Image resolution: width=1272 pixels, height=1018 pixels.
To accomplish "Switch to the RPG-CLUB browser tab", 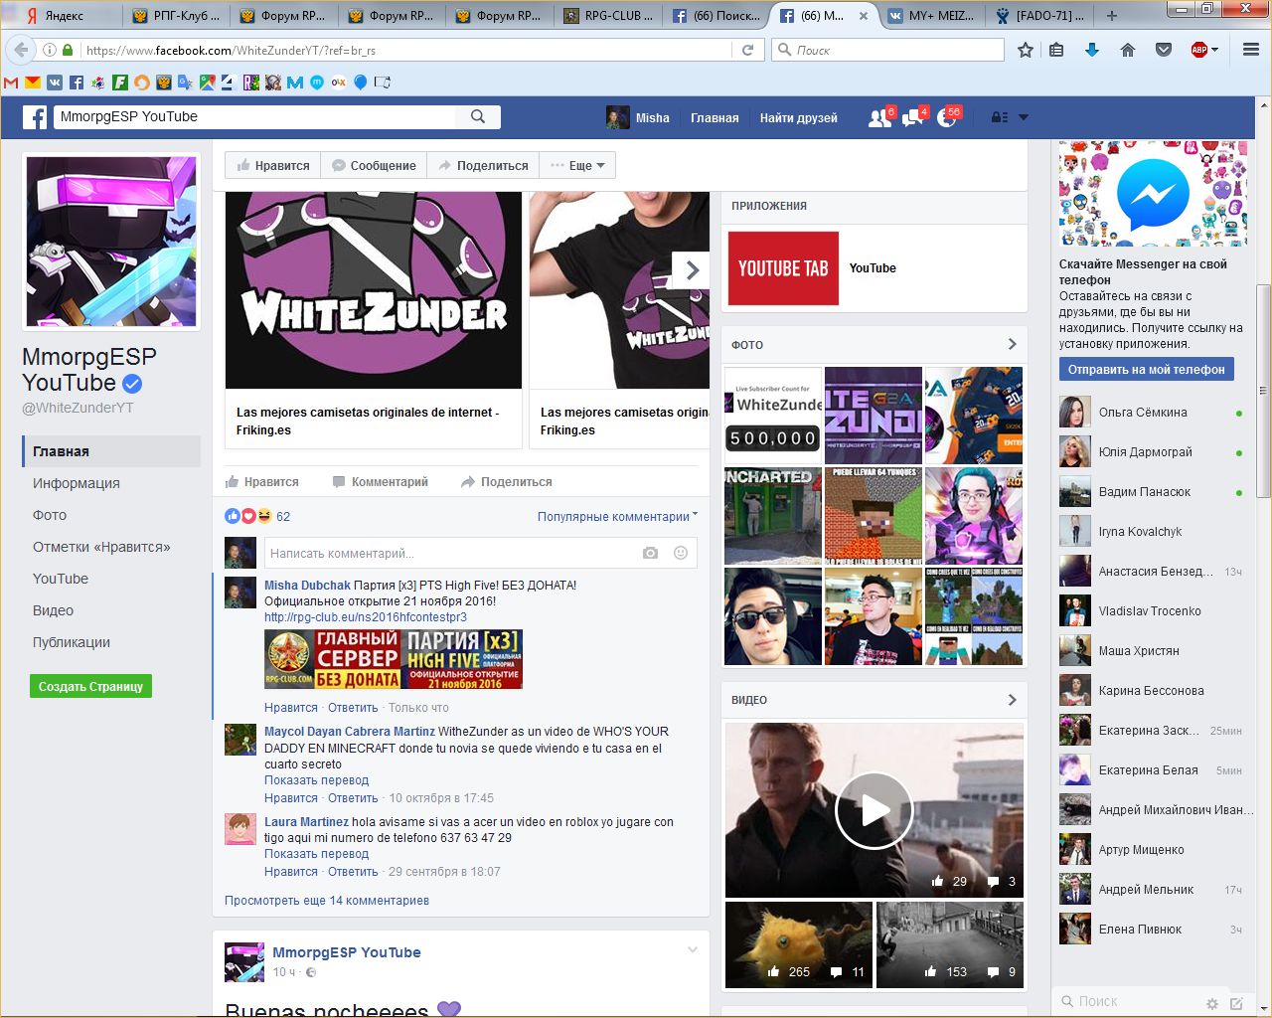I will tap(609, 16).
